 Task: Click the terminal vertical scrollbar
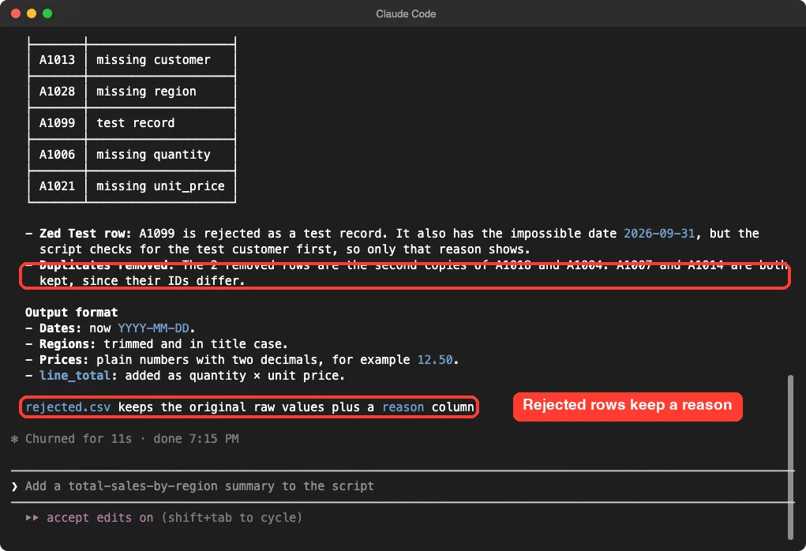click(x=790, y=457)
